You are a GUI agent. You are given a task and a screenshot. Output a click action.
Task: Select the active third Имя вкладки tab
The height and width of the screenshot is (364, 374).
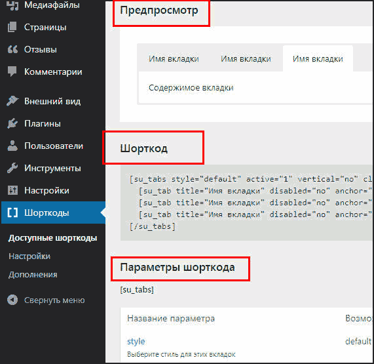pos(318,59)
